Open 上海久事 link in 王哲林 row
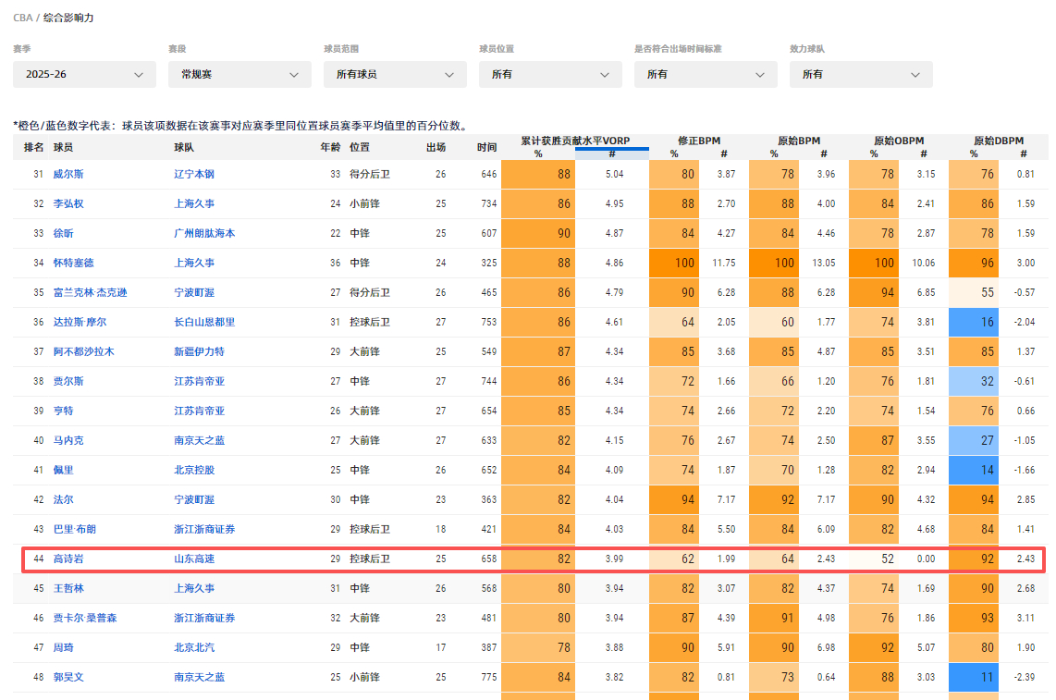This screenshot has width=1056, height=700. tap(194, 589)
